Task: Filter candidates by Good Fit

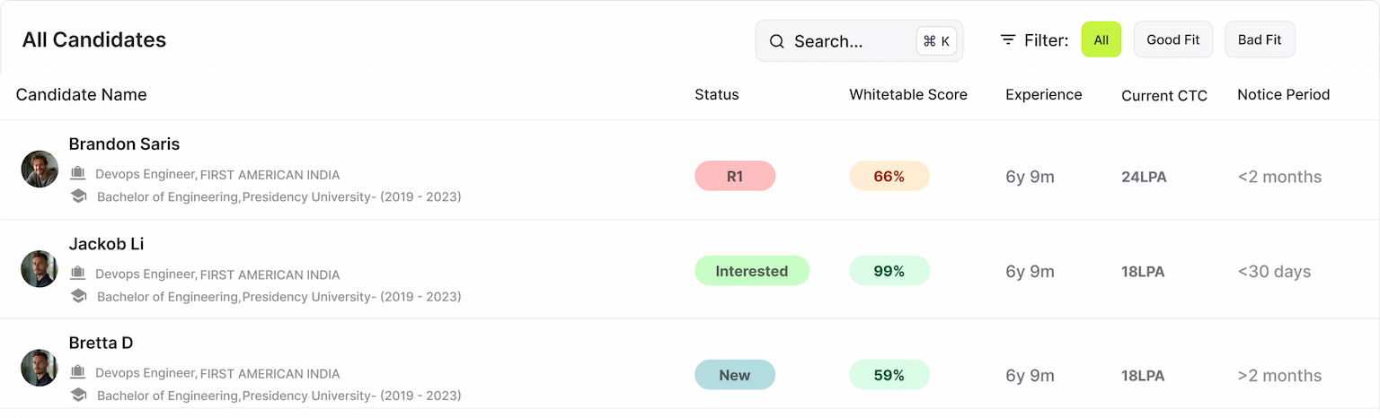Action: [1173, 39]
